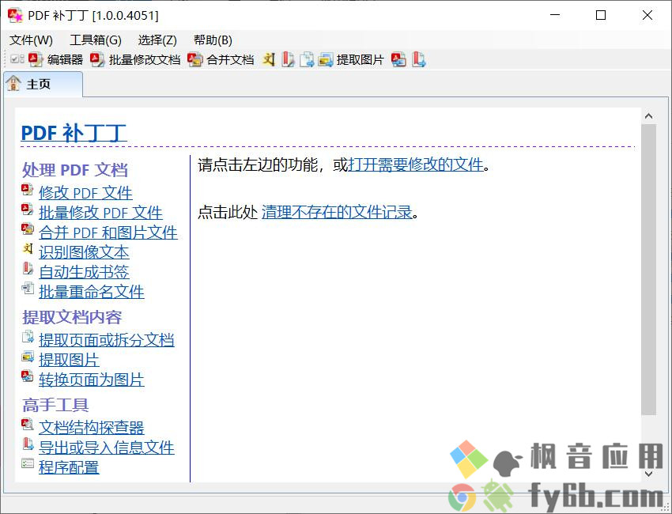This screenshot has height=514, width=672.
Task: Click icon beside 导出或导入信息文件
Action: (28, 444)
